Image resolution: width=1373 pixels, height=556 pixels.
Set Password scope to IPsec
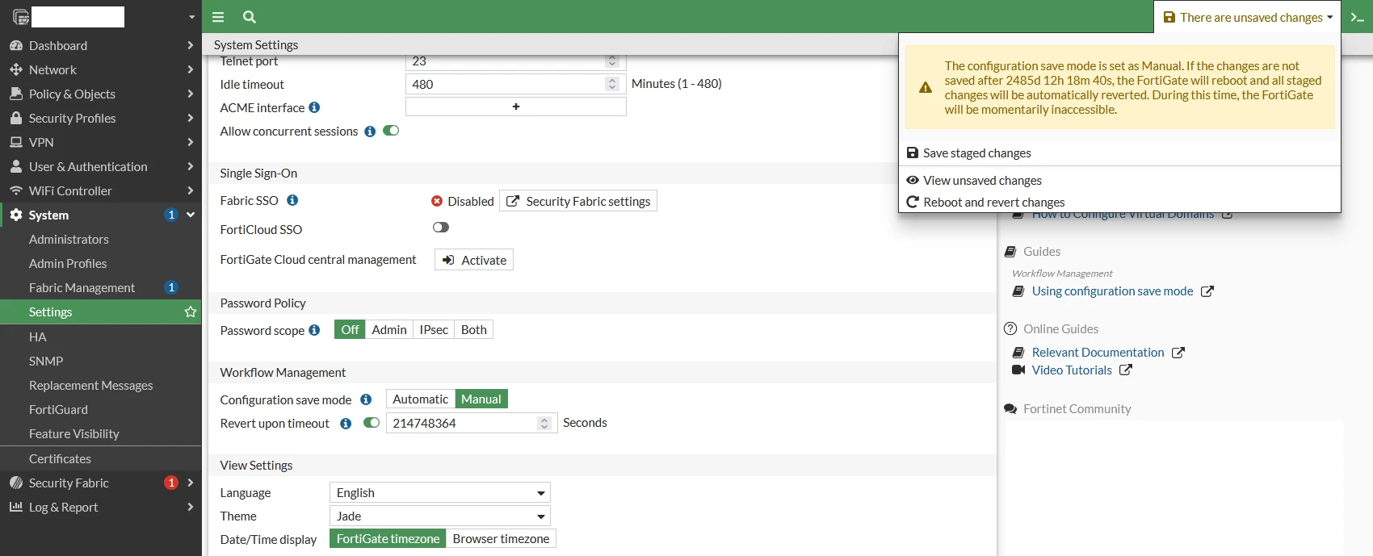click(434, 330)
